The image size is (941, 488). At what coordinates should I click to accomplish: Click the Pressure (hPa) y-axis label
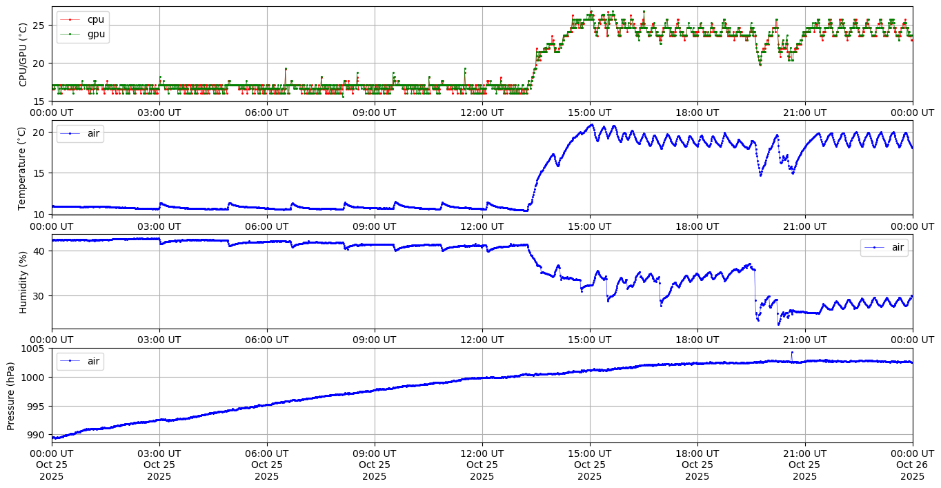click(11, 396)
